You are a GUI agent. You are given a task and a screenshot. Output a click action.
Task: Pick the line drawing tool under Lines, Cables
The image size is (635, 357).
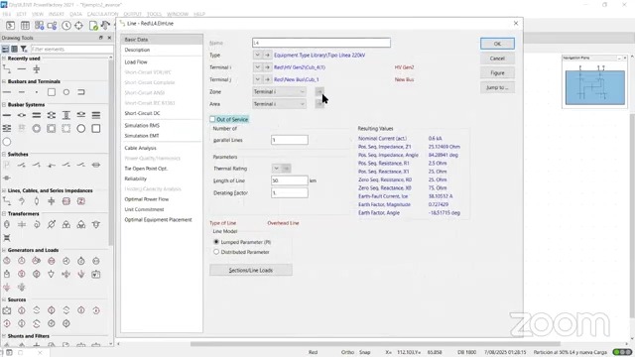coord(7,201)
